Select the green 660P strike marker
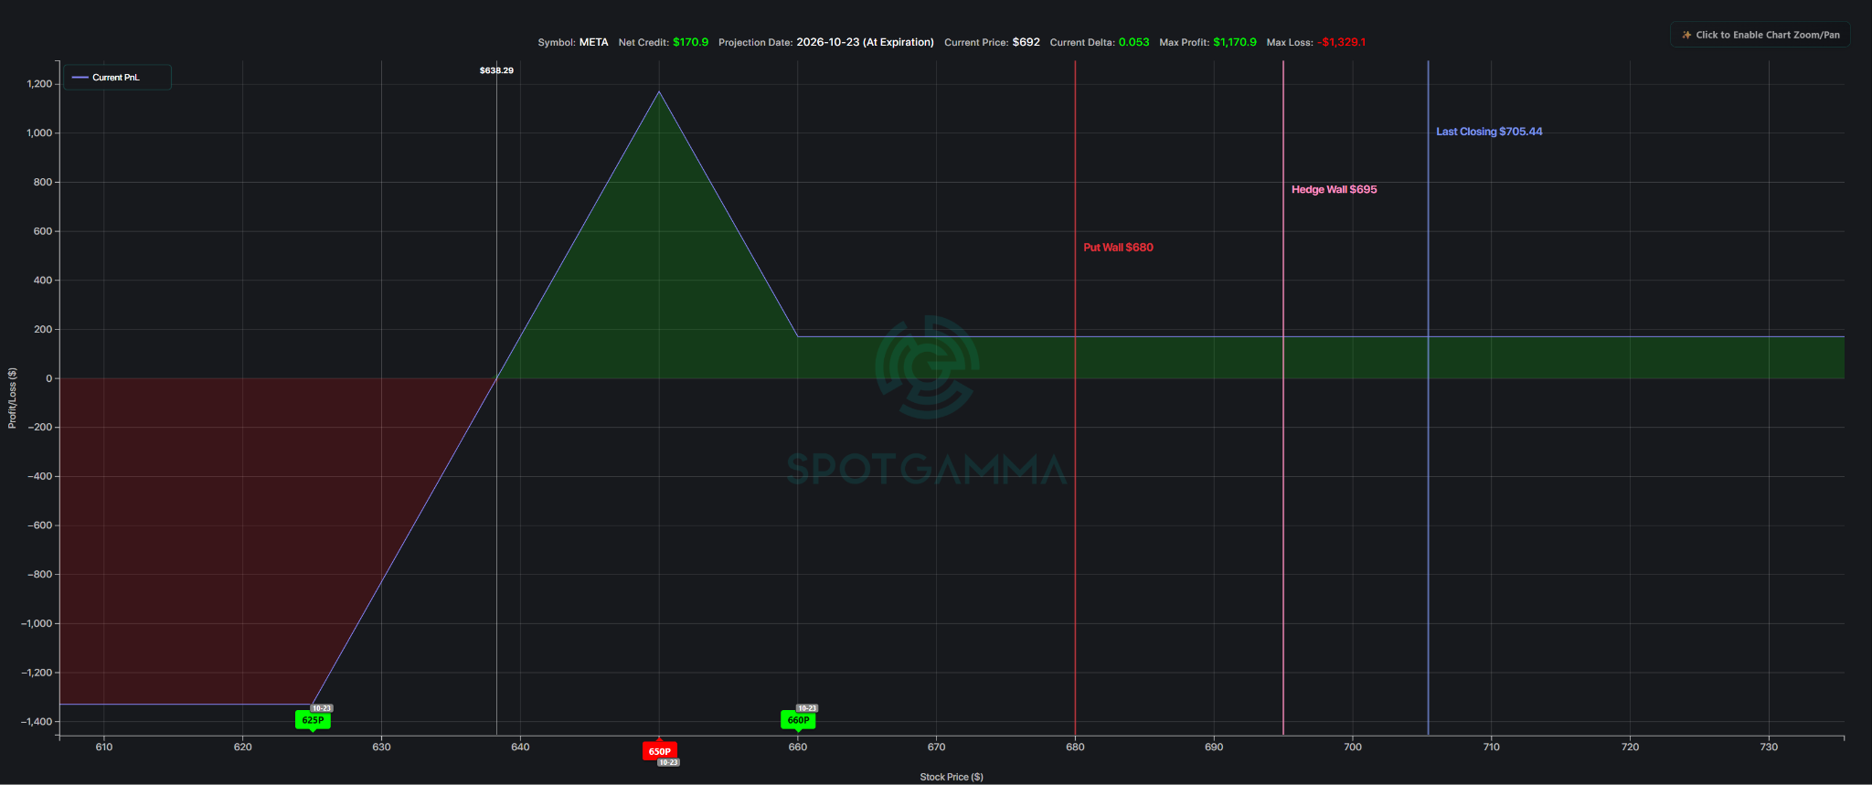 798,720
